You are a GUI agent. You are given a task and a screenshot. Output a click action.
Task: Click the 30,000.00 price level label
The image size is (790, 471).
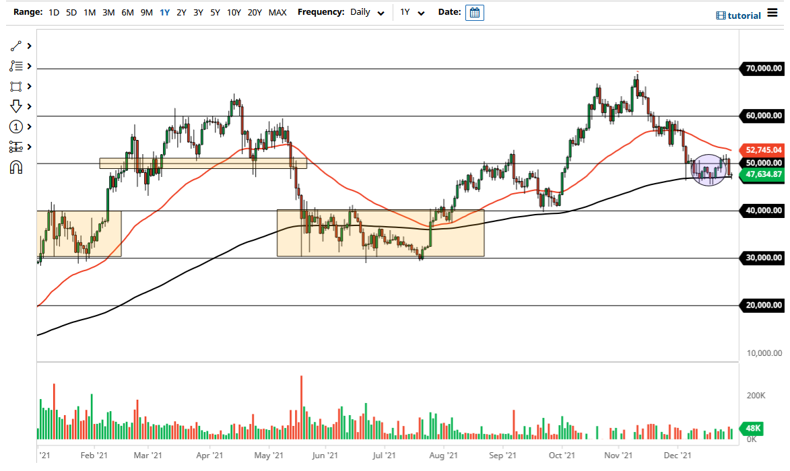762,258
